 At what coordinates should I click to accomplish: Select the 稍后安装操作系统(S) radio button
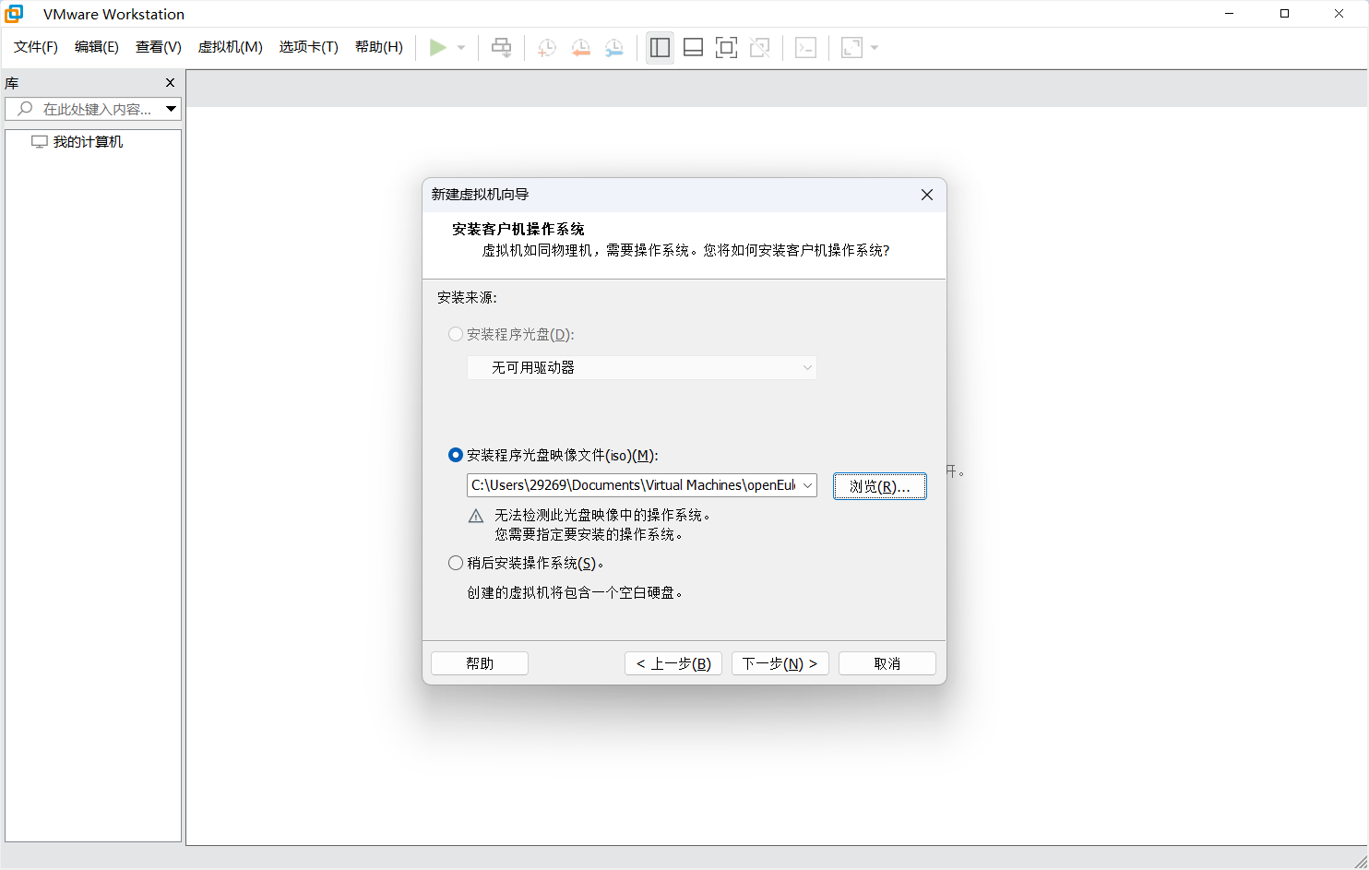click(x=456, y=563)
